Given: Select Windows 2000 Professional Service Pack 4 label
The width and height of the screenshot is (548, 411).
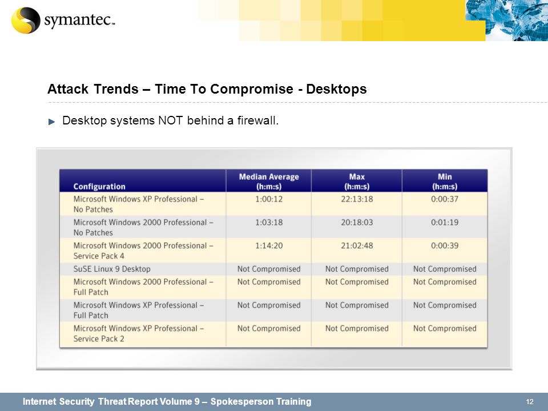Looking at the screenshot, I should [143, 251].
